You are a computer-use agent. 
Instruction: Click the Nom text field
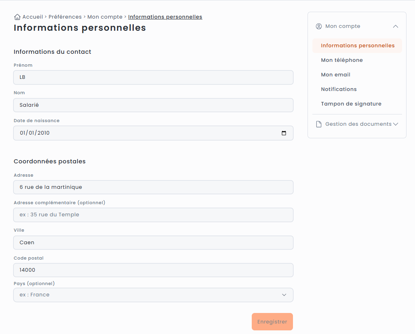click(x=153, y=105)
